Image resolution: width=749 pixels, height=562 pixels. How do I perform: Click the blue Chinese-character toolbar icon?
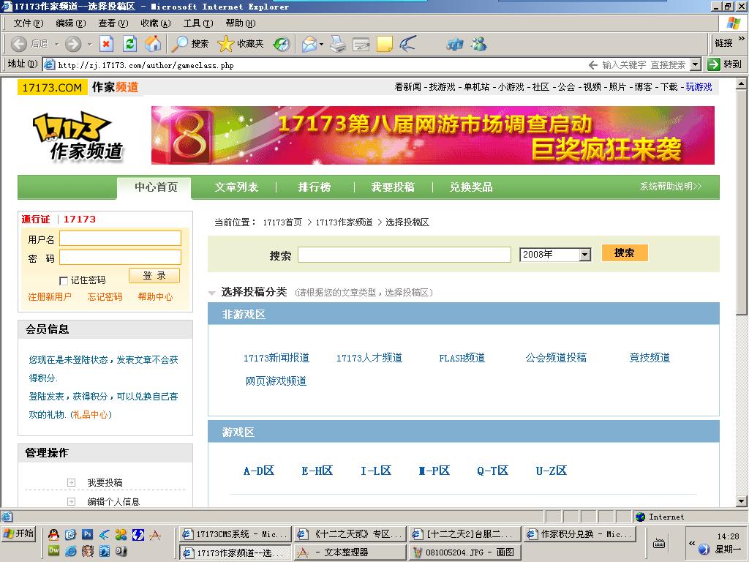(x=455, y=45)
